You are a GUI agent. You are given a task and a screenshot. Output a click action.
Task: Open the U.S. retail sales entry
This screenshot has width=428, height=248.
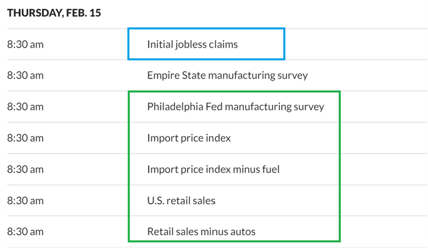pos(181,200)
